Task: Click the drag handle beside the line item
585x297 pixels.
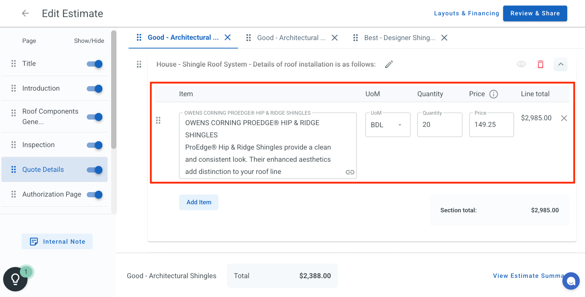Action: [158, 120]
